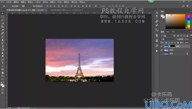Select the Rectangular Marquee tool
The image size is (192, 109).
[x=2, y=17]
